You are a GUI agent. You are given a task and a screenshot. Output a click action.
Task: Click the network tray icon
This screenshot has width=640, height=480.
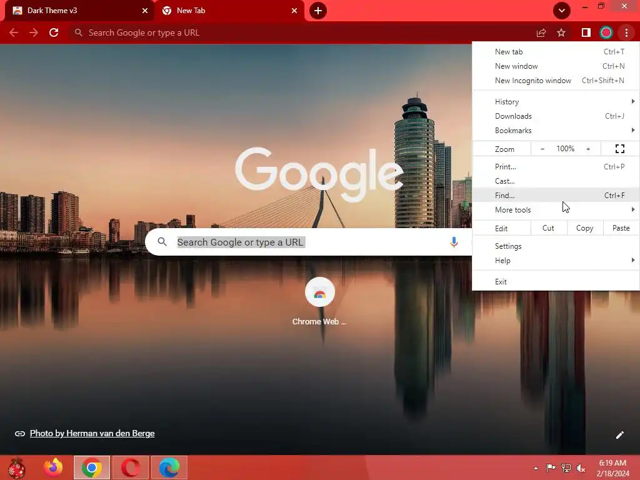pyautogui.click(x=566, y=468)
